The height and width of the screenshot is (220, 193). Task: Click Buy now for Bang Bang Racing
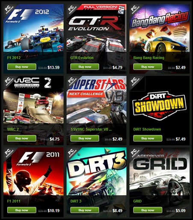click(x=148, y=67)
